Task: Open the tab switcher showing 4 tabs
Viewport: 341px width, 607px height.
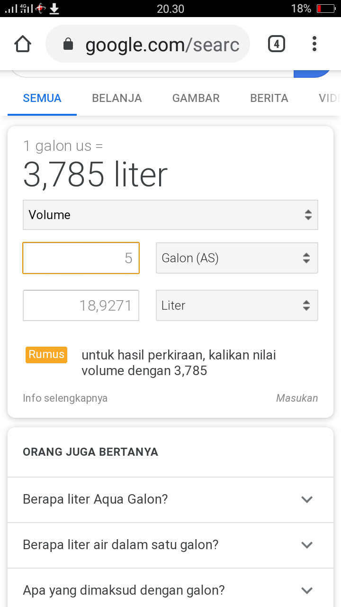Action: pyautogui.click(x=276, y=43)
